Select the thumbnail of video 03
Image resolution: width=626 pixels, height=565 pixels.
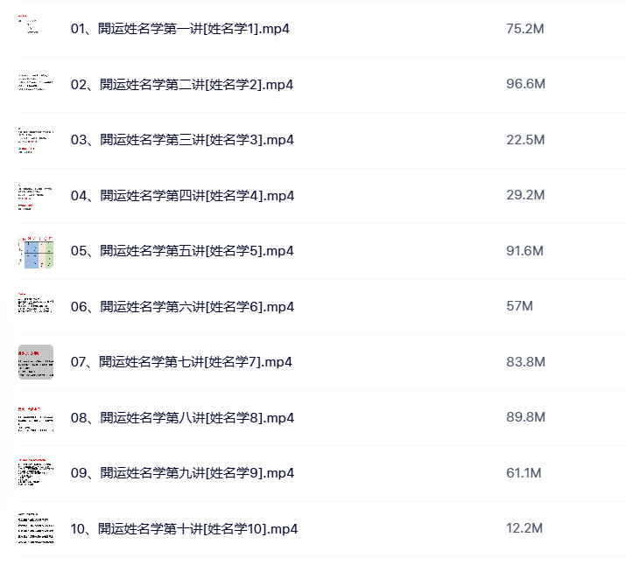point(36,140)
